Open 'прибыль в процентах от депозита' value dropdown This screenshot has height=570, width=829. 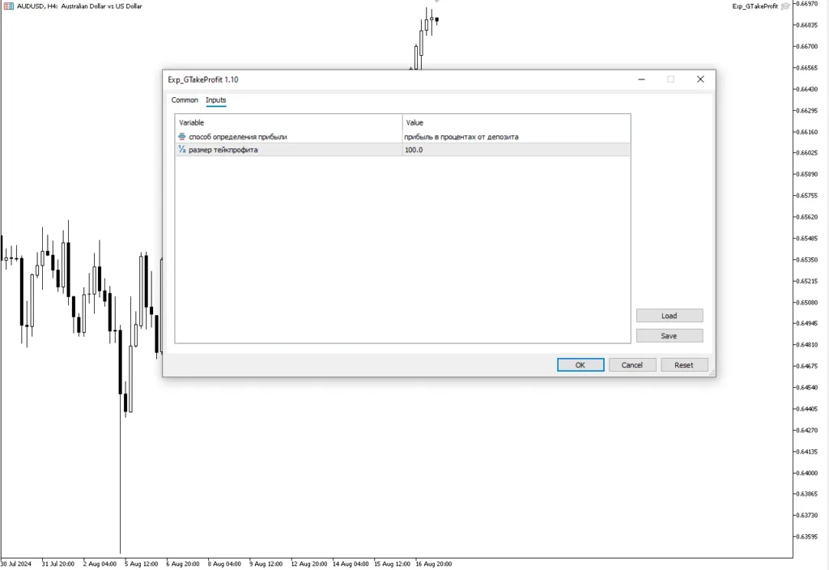coord(516,136)
